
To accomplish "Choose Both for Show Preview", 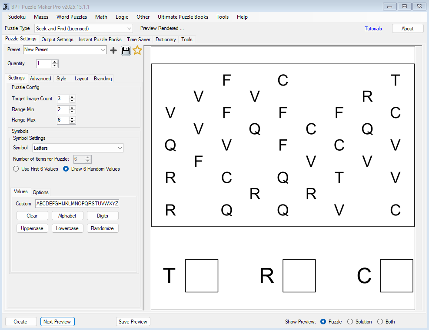I will [380, 322].
